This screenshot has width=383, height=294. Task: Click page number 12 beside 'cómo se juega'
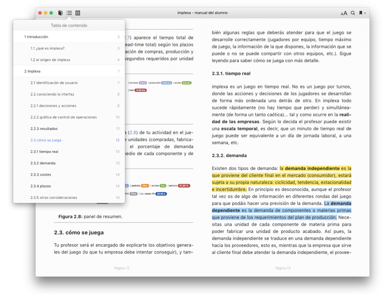click(118, 140)
